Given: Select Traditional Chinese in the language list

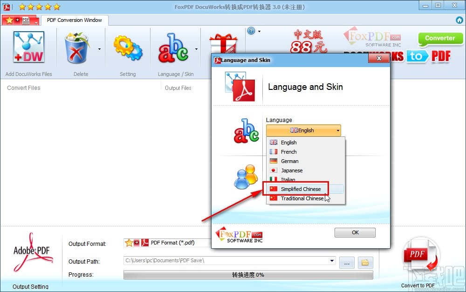Looking at the screenshot, I should click(302, 198).
